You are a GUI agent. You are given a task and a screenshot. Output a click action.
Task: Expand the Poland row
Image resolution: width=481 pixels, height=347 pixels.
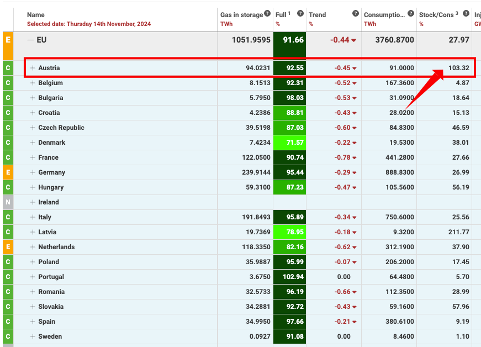pos(33,262)
